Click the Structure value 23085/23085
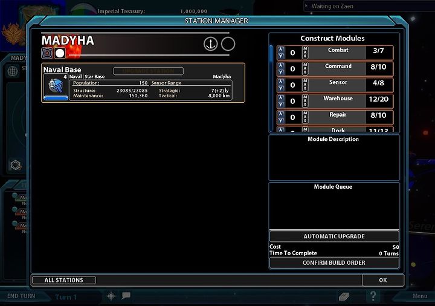 pyautogui.click(x=132, y=91)
